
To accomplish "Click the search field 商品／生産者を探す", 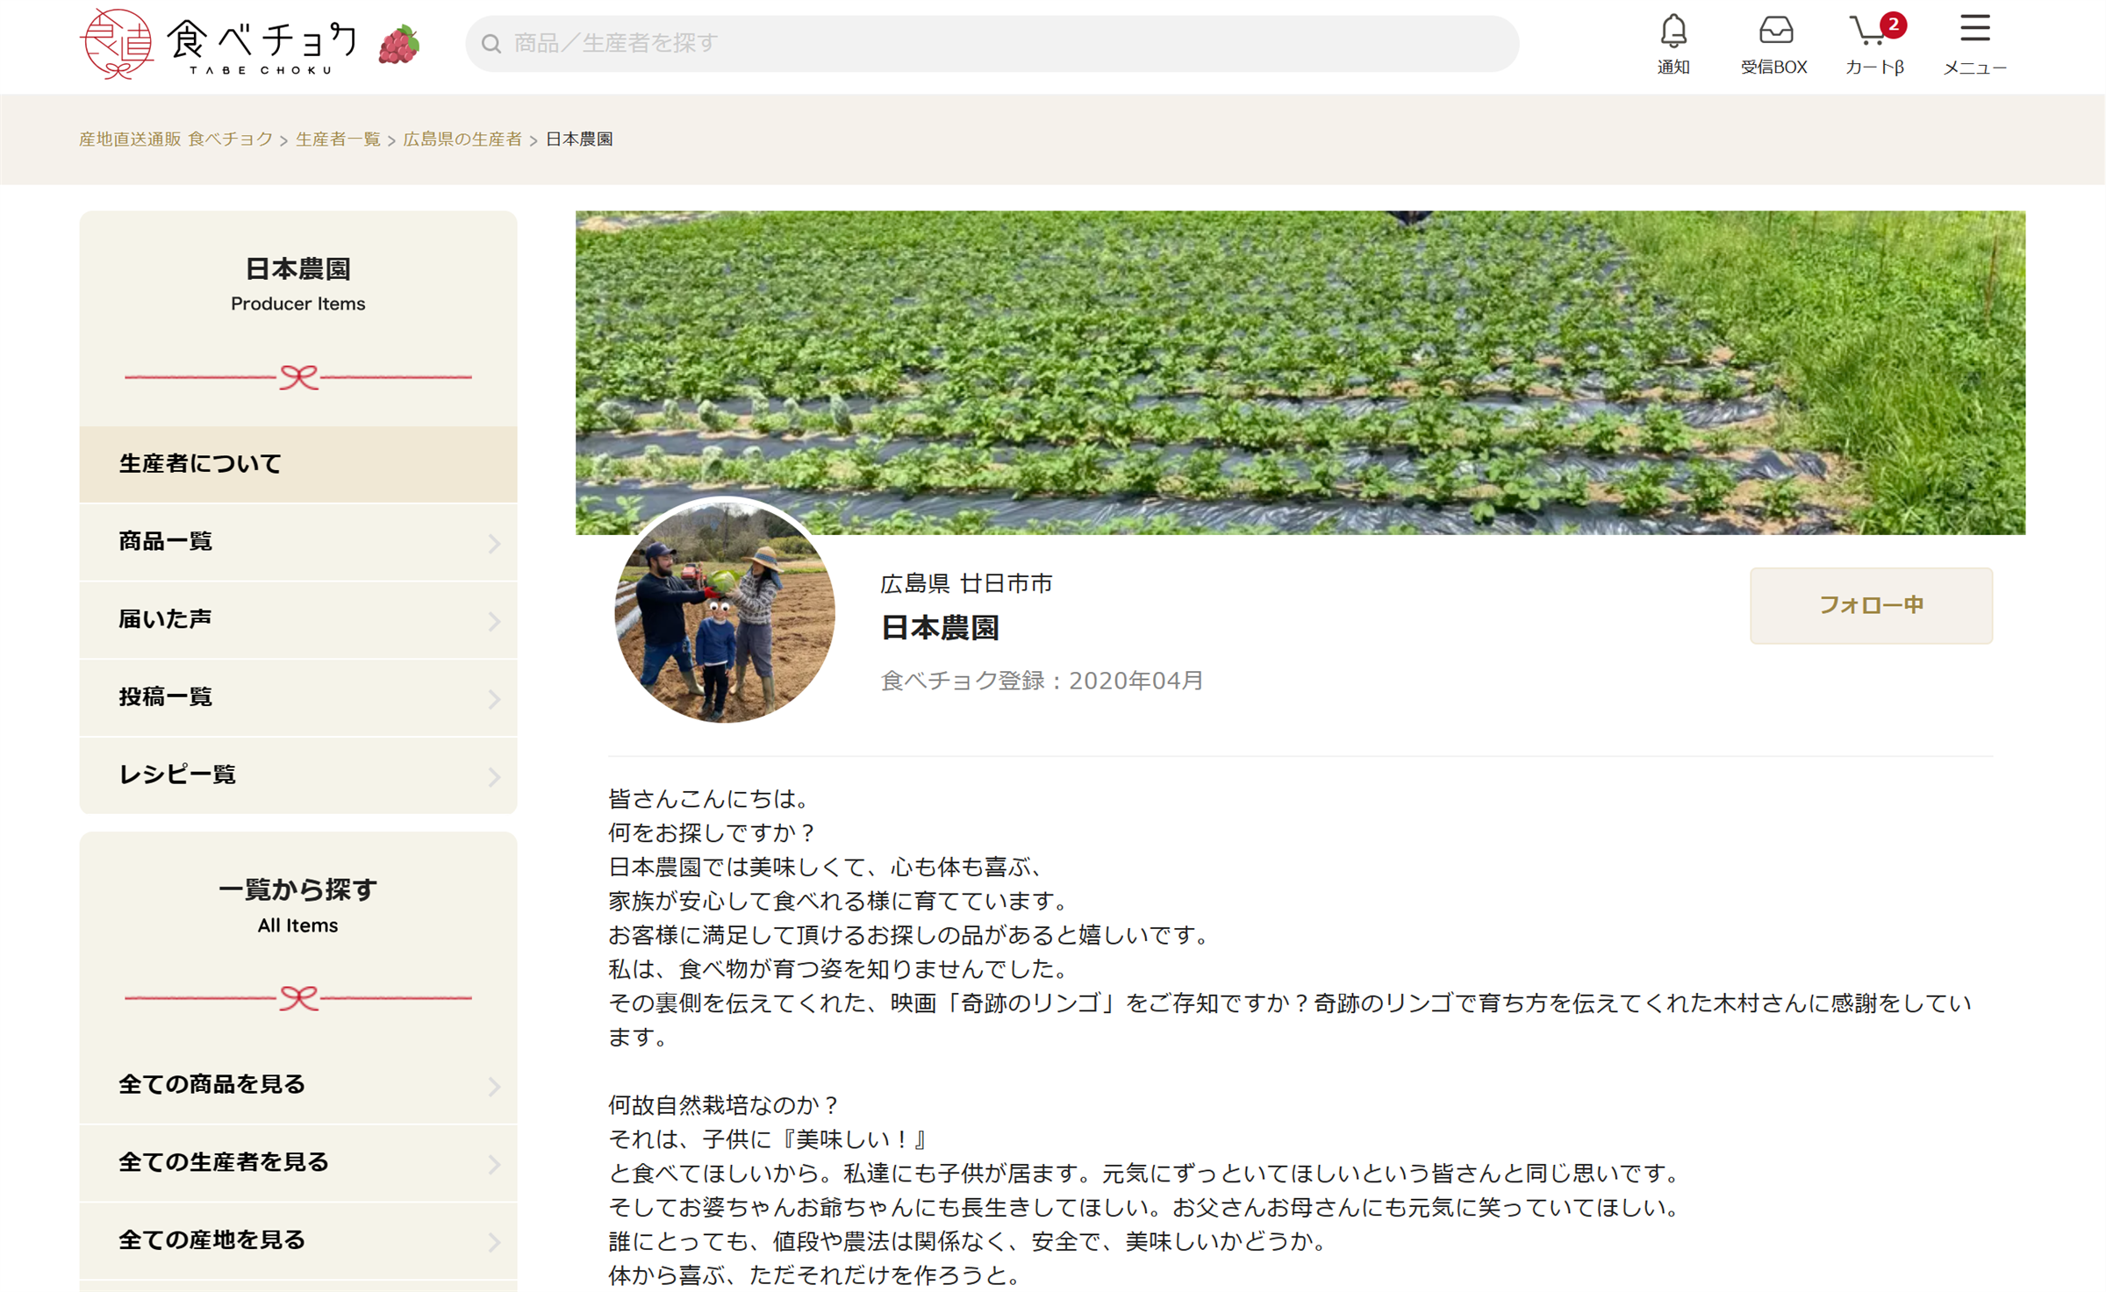I will [x=992, y=44].
